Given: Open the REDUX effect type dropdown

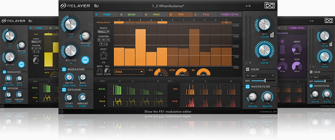Looking at the screenshot, I should [129, 72].
